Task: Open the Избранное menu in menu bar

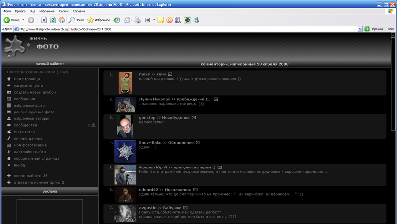Action: click(x=46, y=11)
